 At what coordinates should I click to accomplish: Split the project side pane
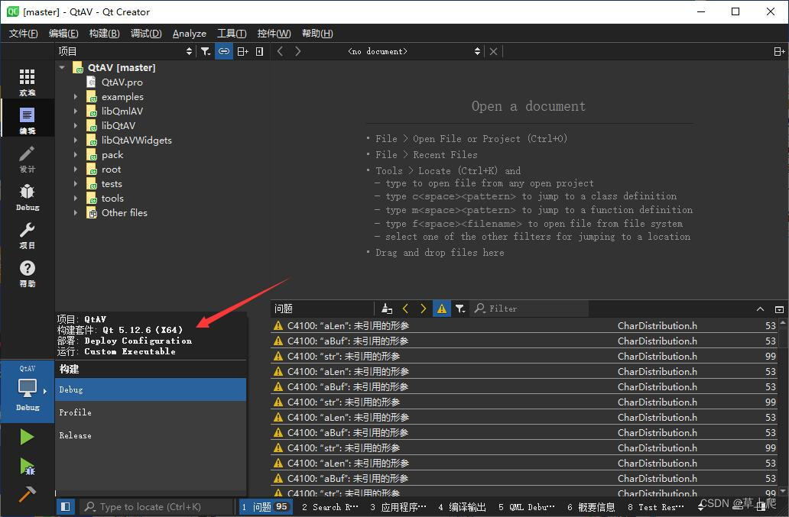(x=242, y=51)
